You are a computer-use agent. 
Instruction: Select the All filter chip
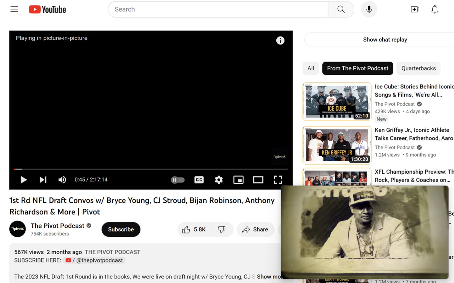311,68
